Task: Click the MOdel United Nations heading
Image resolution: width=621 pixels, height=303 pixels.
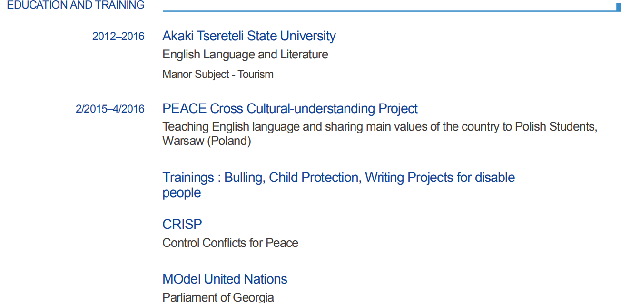Action: point(225,279)
